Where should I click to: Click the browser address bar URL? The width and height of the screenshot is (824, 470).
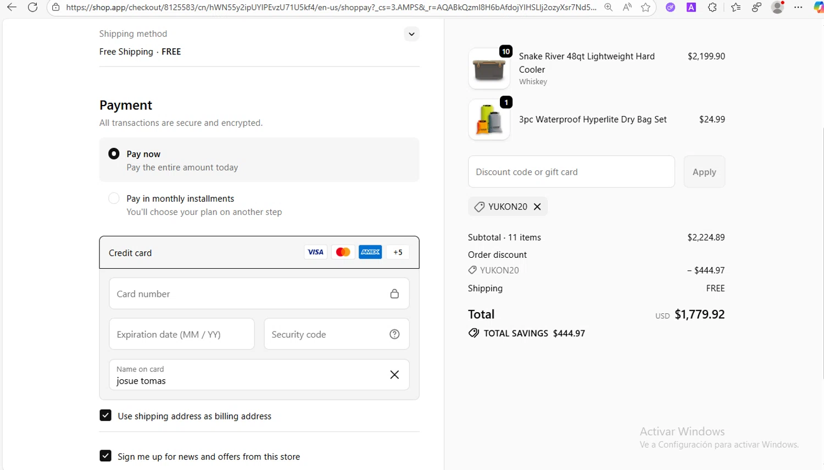coord(331,7)
